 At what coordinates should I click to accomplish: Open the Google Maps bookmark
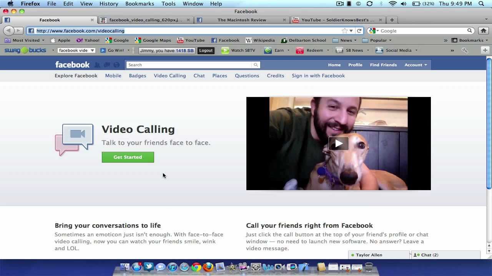153,40
